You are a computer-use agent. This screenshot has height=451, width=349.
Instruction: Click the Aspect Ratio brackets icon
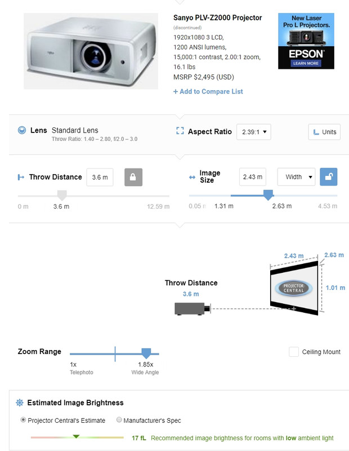tap(180, 131)
